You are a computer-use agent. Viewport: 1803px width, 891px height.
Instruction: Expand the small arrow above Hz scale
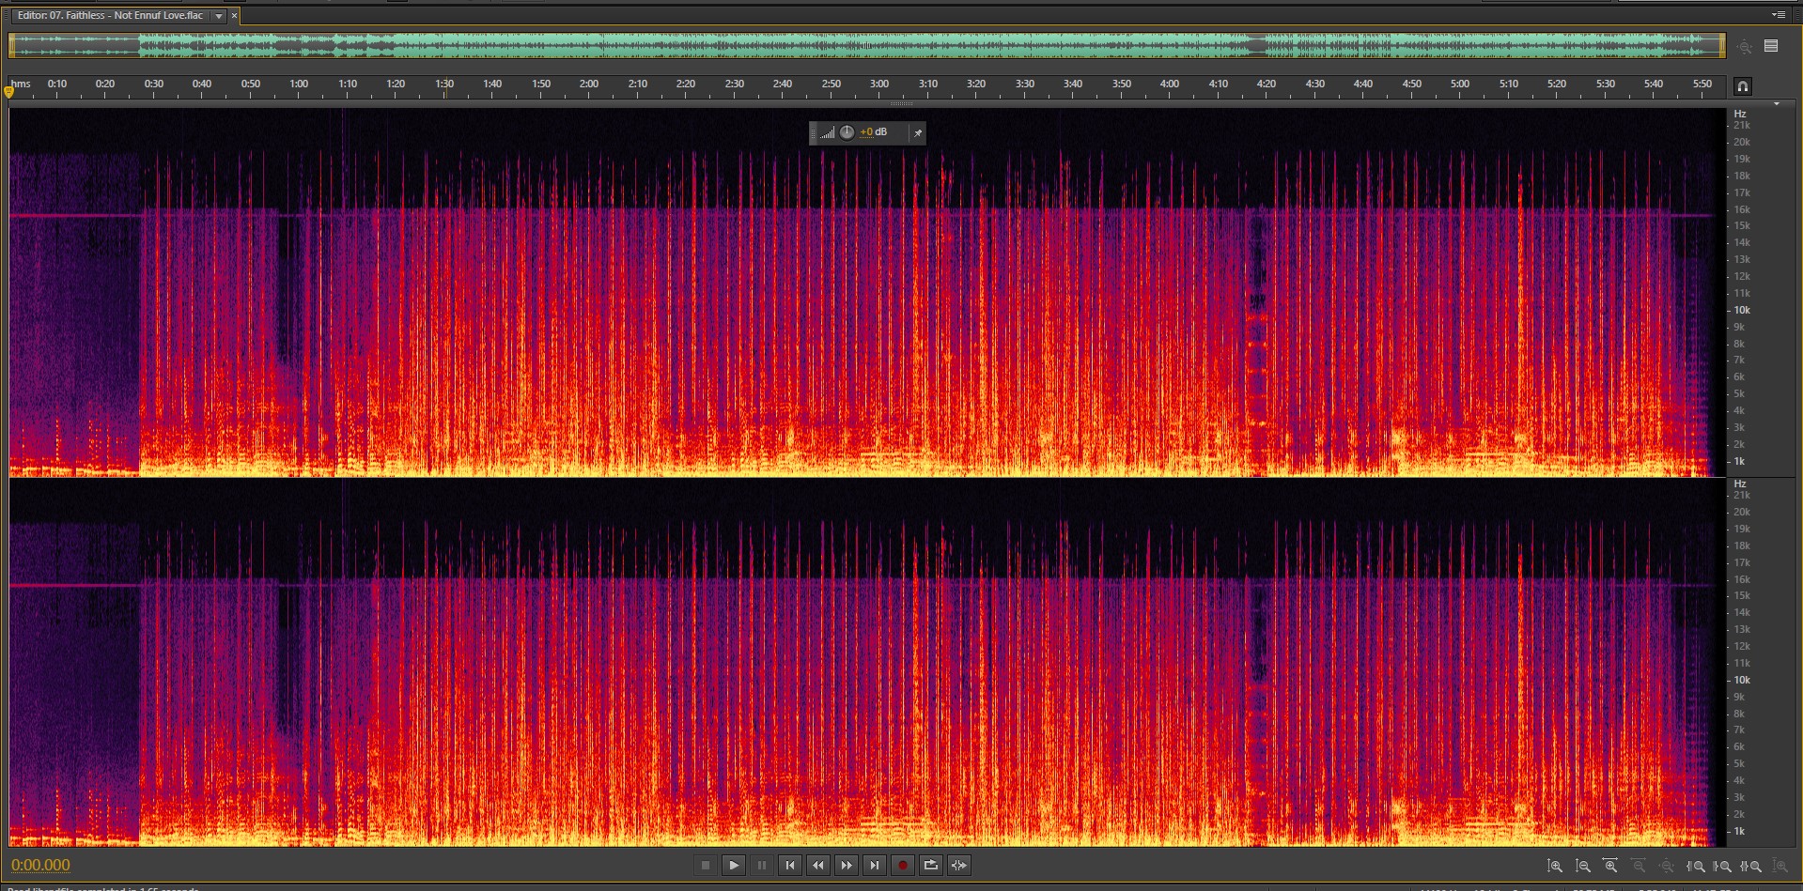[1776, 104]
